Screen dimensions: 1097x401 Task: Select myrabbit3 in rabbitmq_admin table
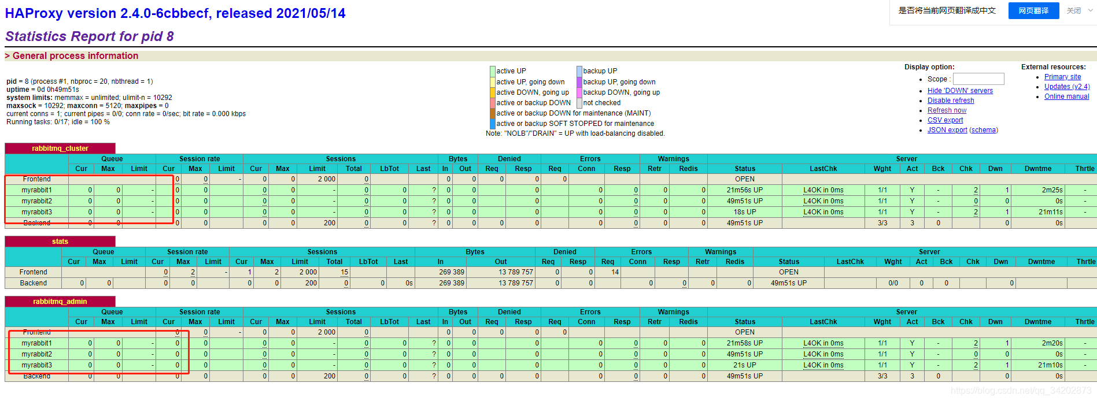pos(36,365)
